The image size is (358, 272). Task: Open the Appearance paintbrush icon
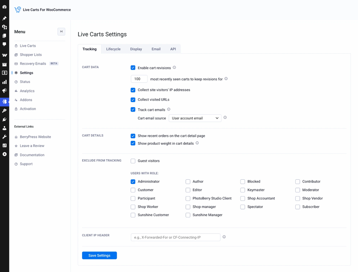pyautogui.click(x=4, y=111)
